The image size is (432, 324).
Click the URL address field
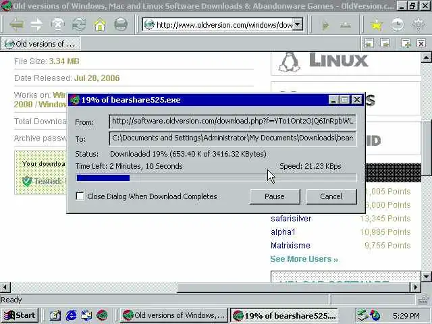coord(223,25)
